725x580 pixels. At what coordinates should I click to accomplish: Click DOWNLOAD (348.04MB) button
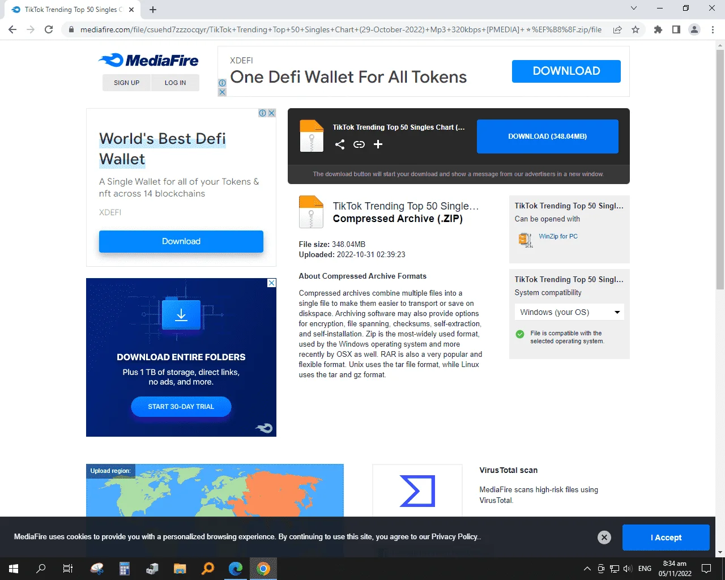pos(547,137)
